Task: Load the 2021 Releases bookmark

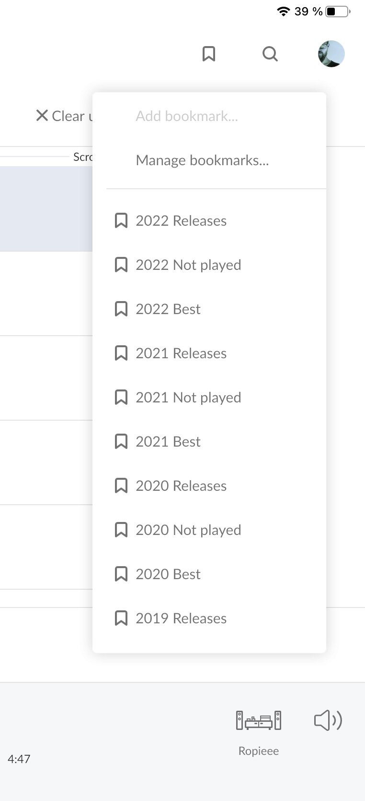Action: click(x=181, y=353)
